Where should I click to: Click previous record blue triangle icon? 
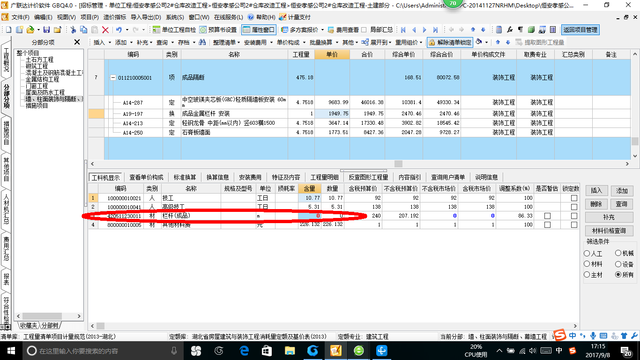click(x=414, y=30)
